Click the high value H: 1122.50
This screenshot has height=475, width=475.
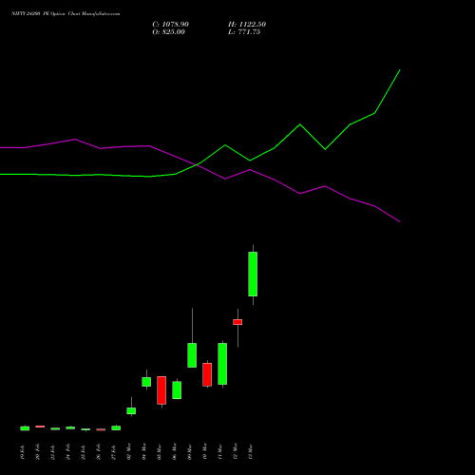(x=247, y=25)
